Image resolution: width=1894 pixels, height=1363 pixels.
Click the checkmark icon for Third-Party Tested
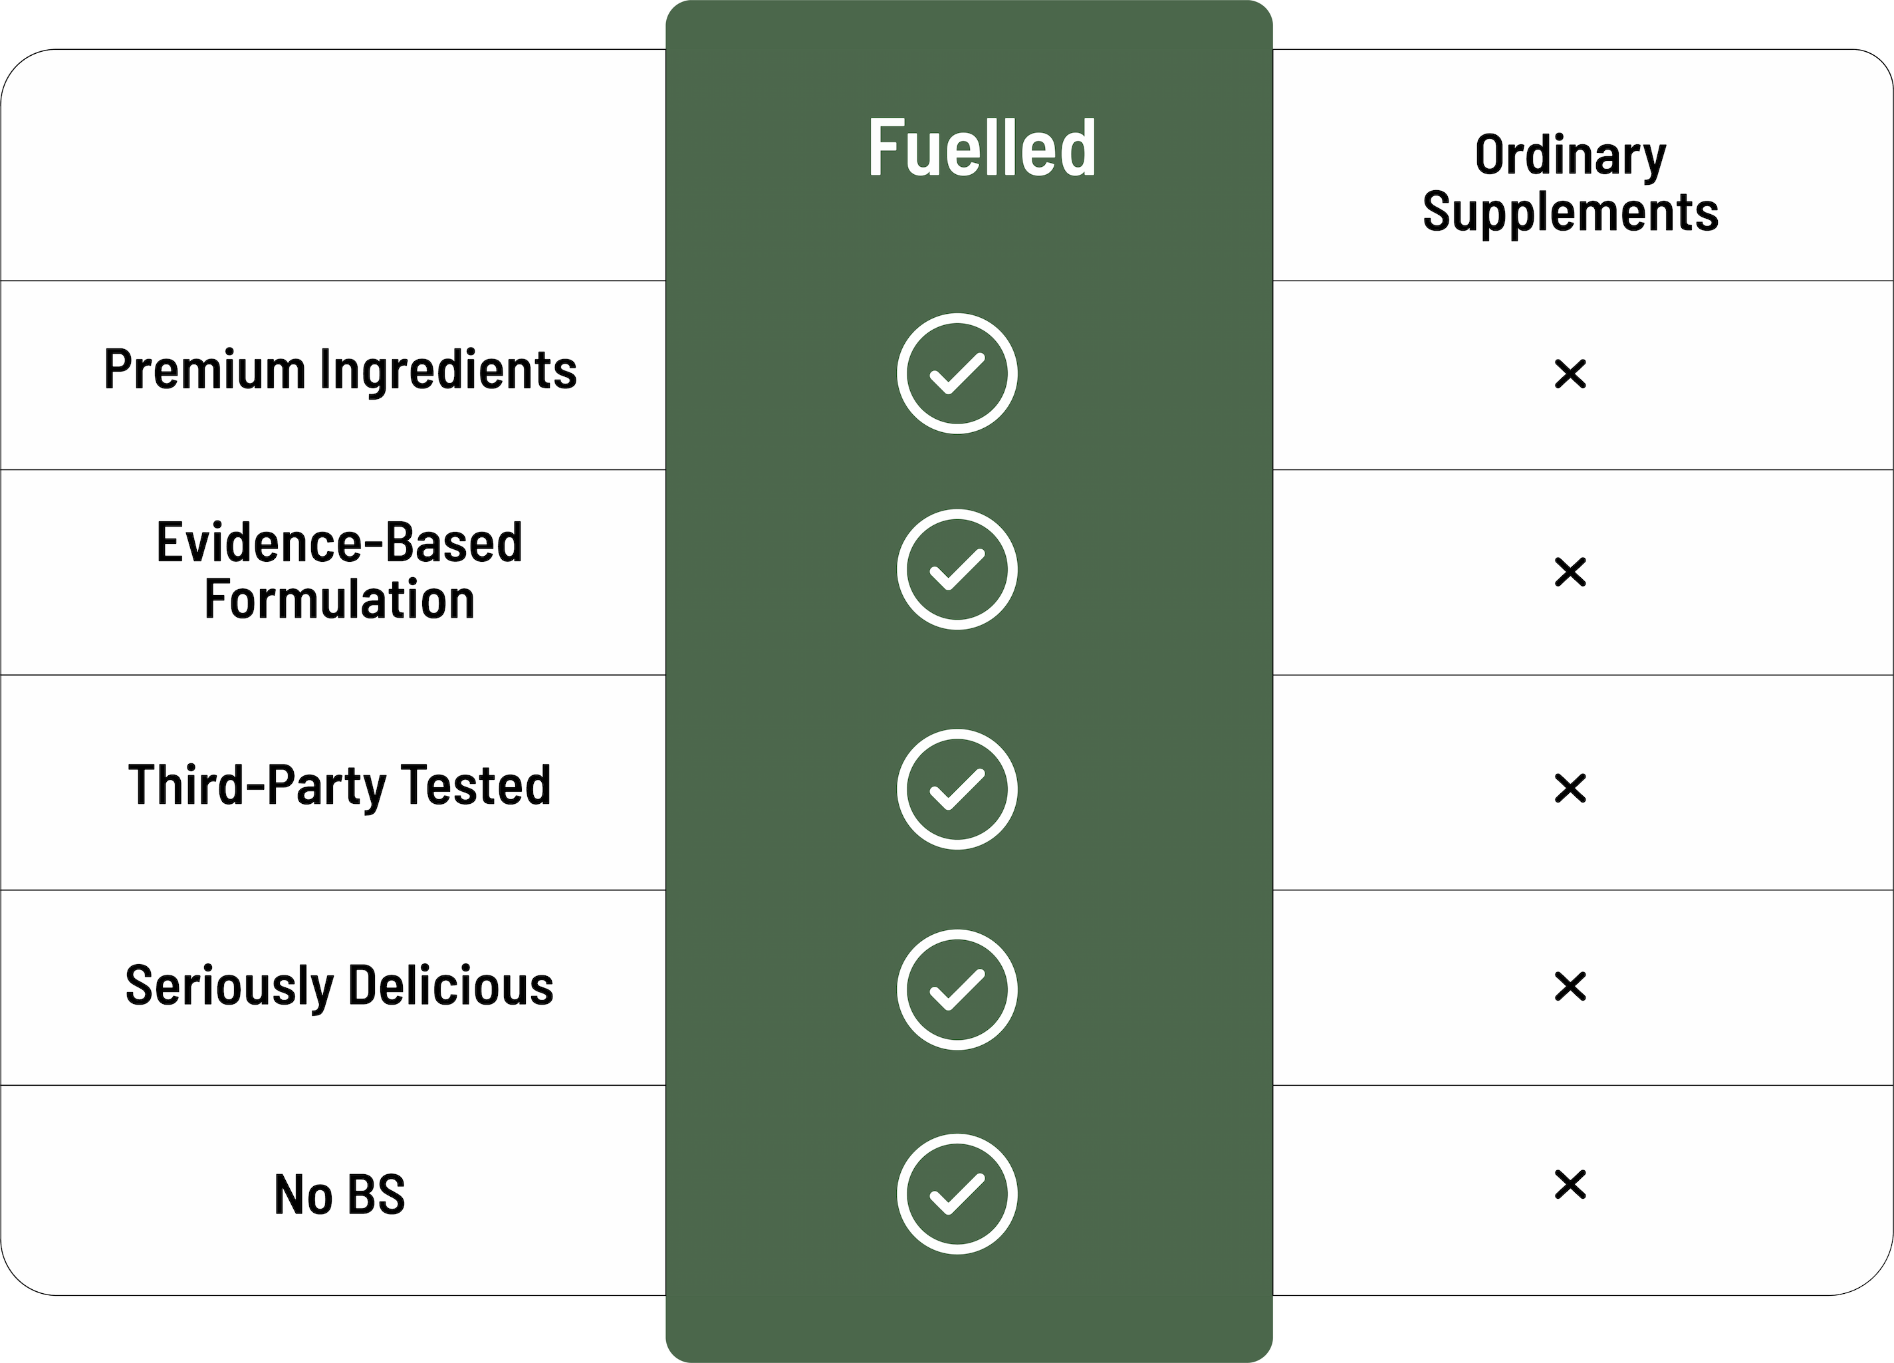(x=957, y=789)
